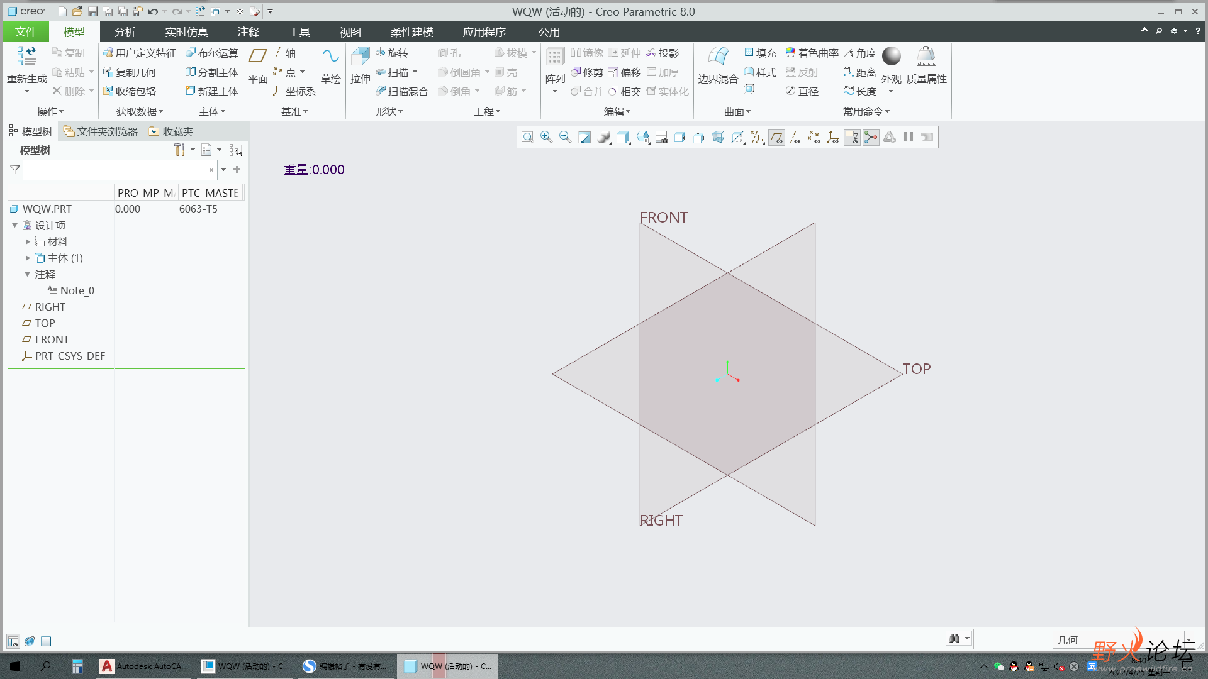1208x679 pixels.
Task: Switch to the 分析 ribbon tab
Action: (125, 32)
